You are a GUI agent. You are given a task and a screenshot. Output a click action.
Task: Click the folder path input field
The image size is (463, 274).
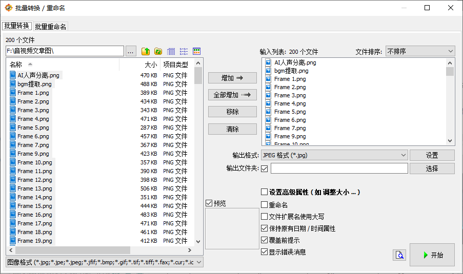coord(65,51)
